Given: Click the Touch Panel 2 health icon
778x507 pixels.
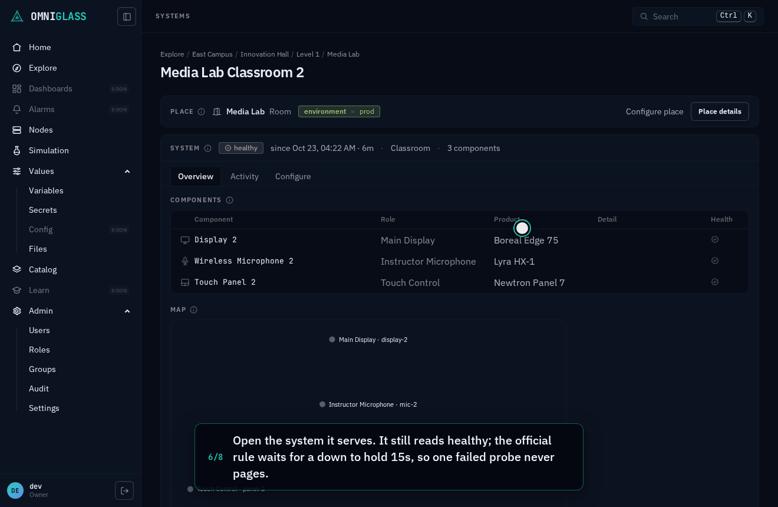Looking at the screenshot, I should 715,282.
